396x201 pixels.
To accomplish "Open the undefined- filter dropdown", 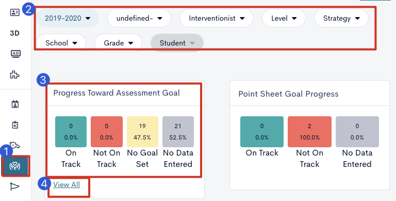I will pos(139,18).
